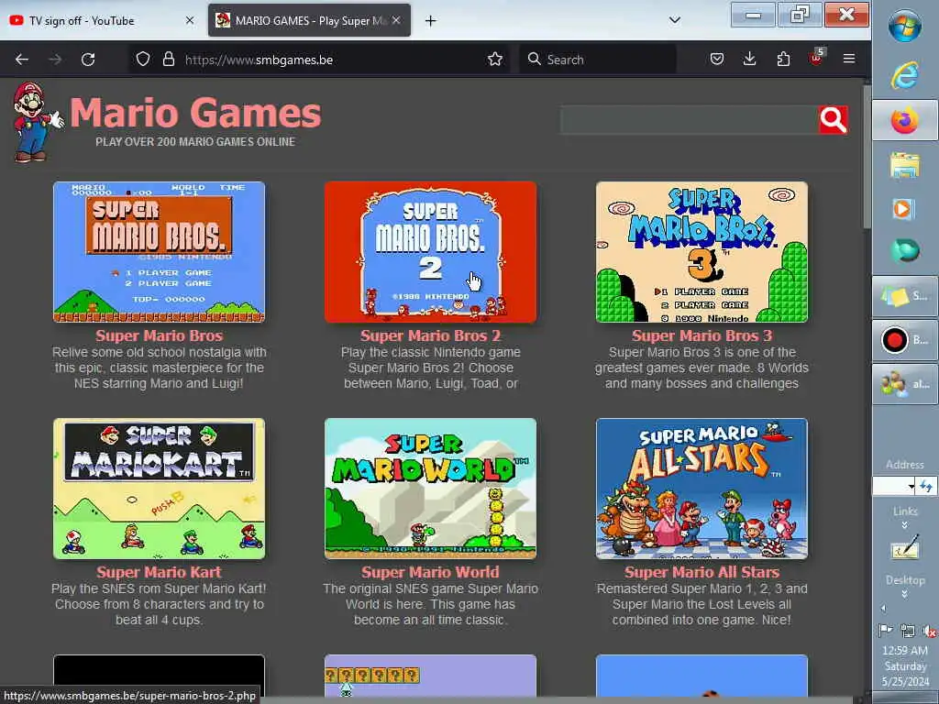This screenshot has width=939, height=704.
Task: Click the muted volume tray icon
Action: pyautogui.click(x=929, y=631)
